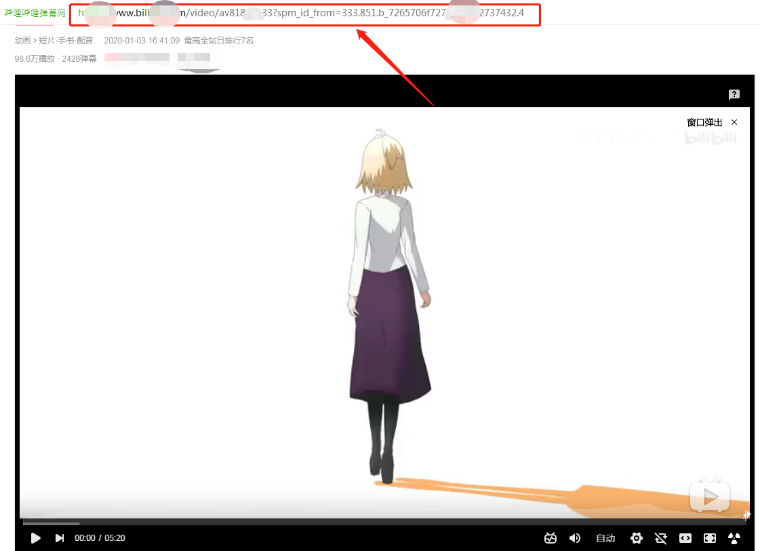The image size is (760, 551).
Task: Close the 窗口弹出 prompt
Action: [734, 122]
